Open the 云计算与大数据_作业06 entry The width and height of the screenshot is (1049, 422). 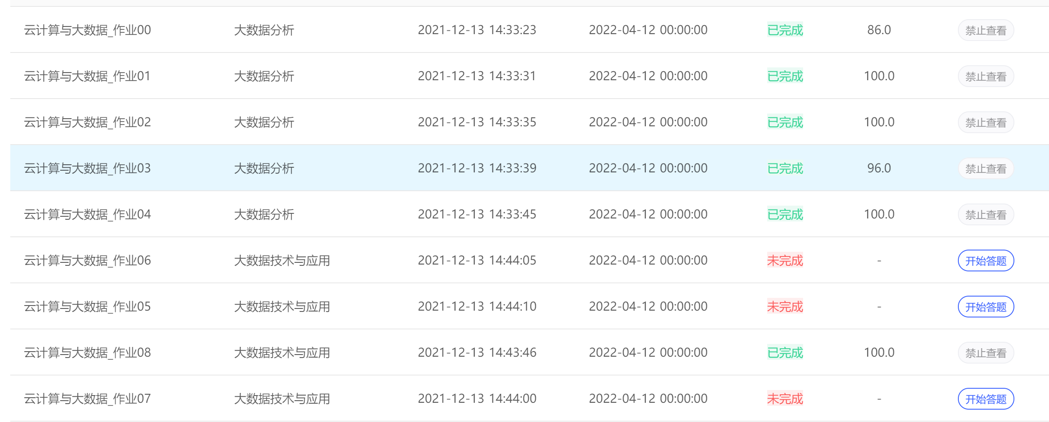pos(87,260)
